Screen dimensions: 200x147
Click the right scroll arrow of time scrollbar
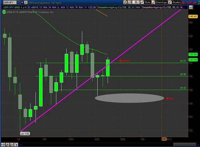[198, 144]
